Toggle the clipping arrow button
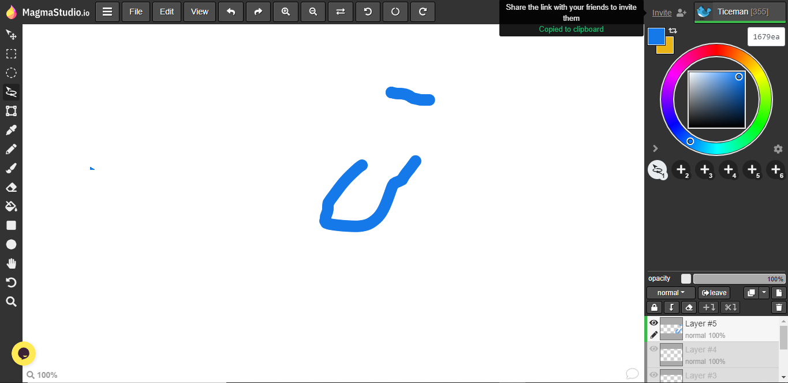 pos(671,307)
